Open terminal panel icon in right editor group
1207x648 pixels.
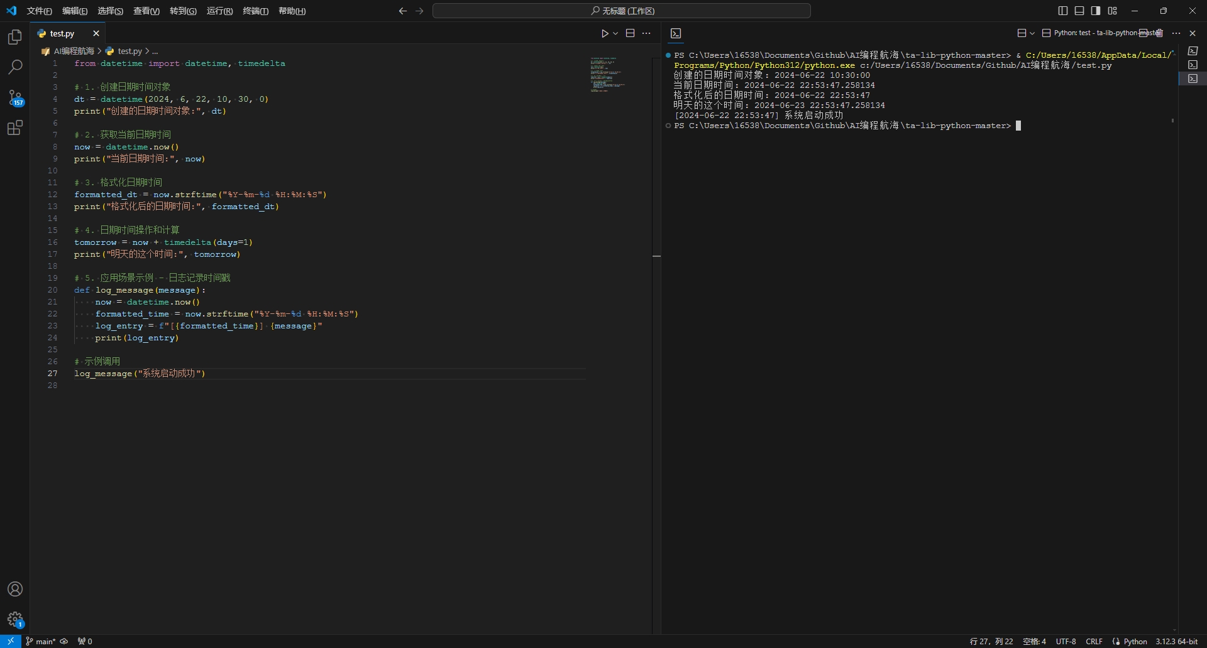[x=676, y=33]
